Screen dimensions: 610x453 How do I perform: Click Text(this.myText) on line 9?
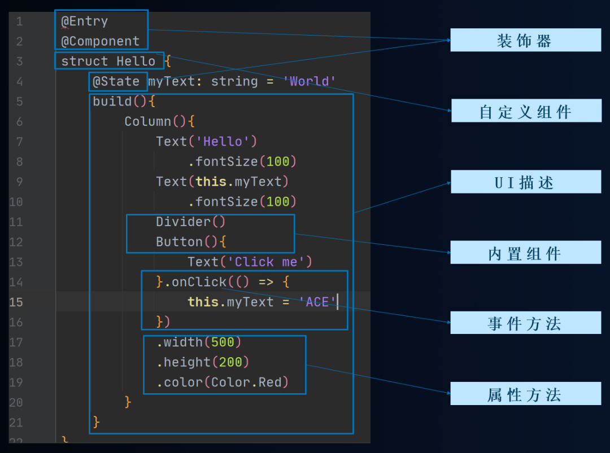pyautogui.click(x=222, y=182)
